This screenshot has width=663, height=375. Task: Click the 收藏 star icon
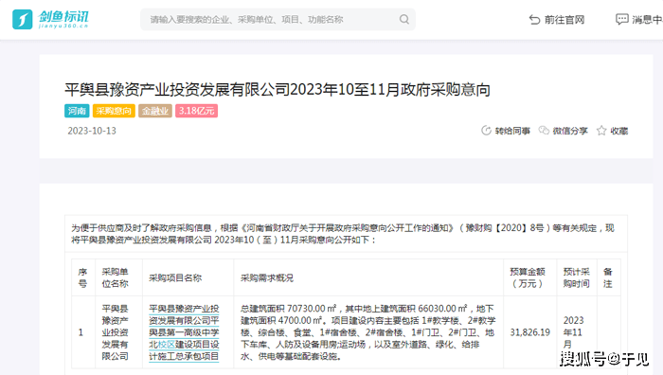click(x=601, y=131)
